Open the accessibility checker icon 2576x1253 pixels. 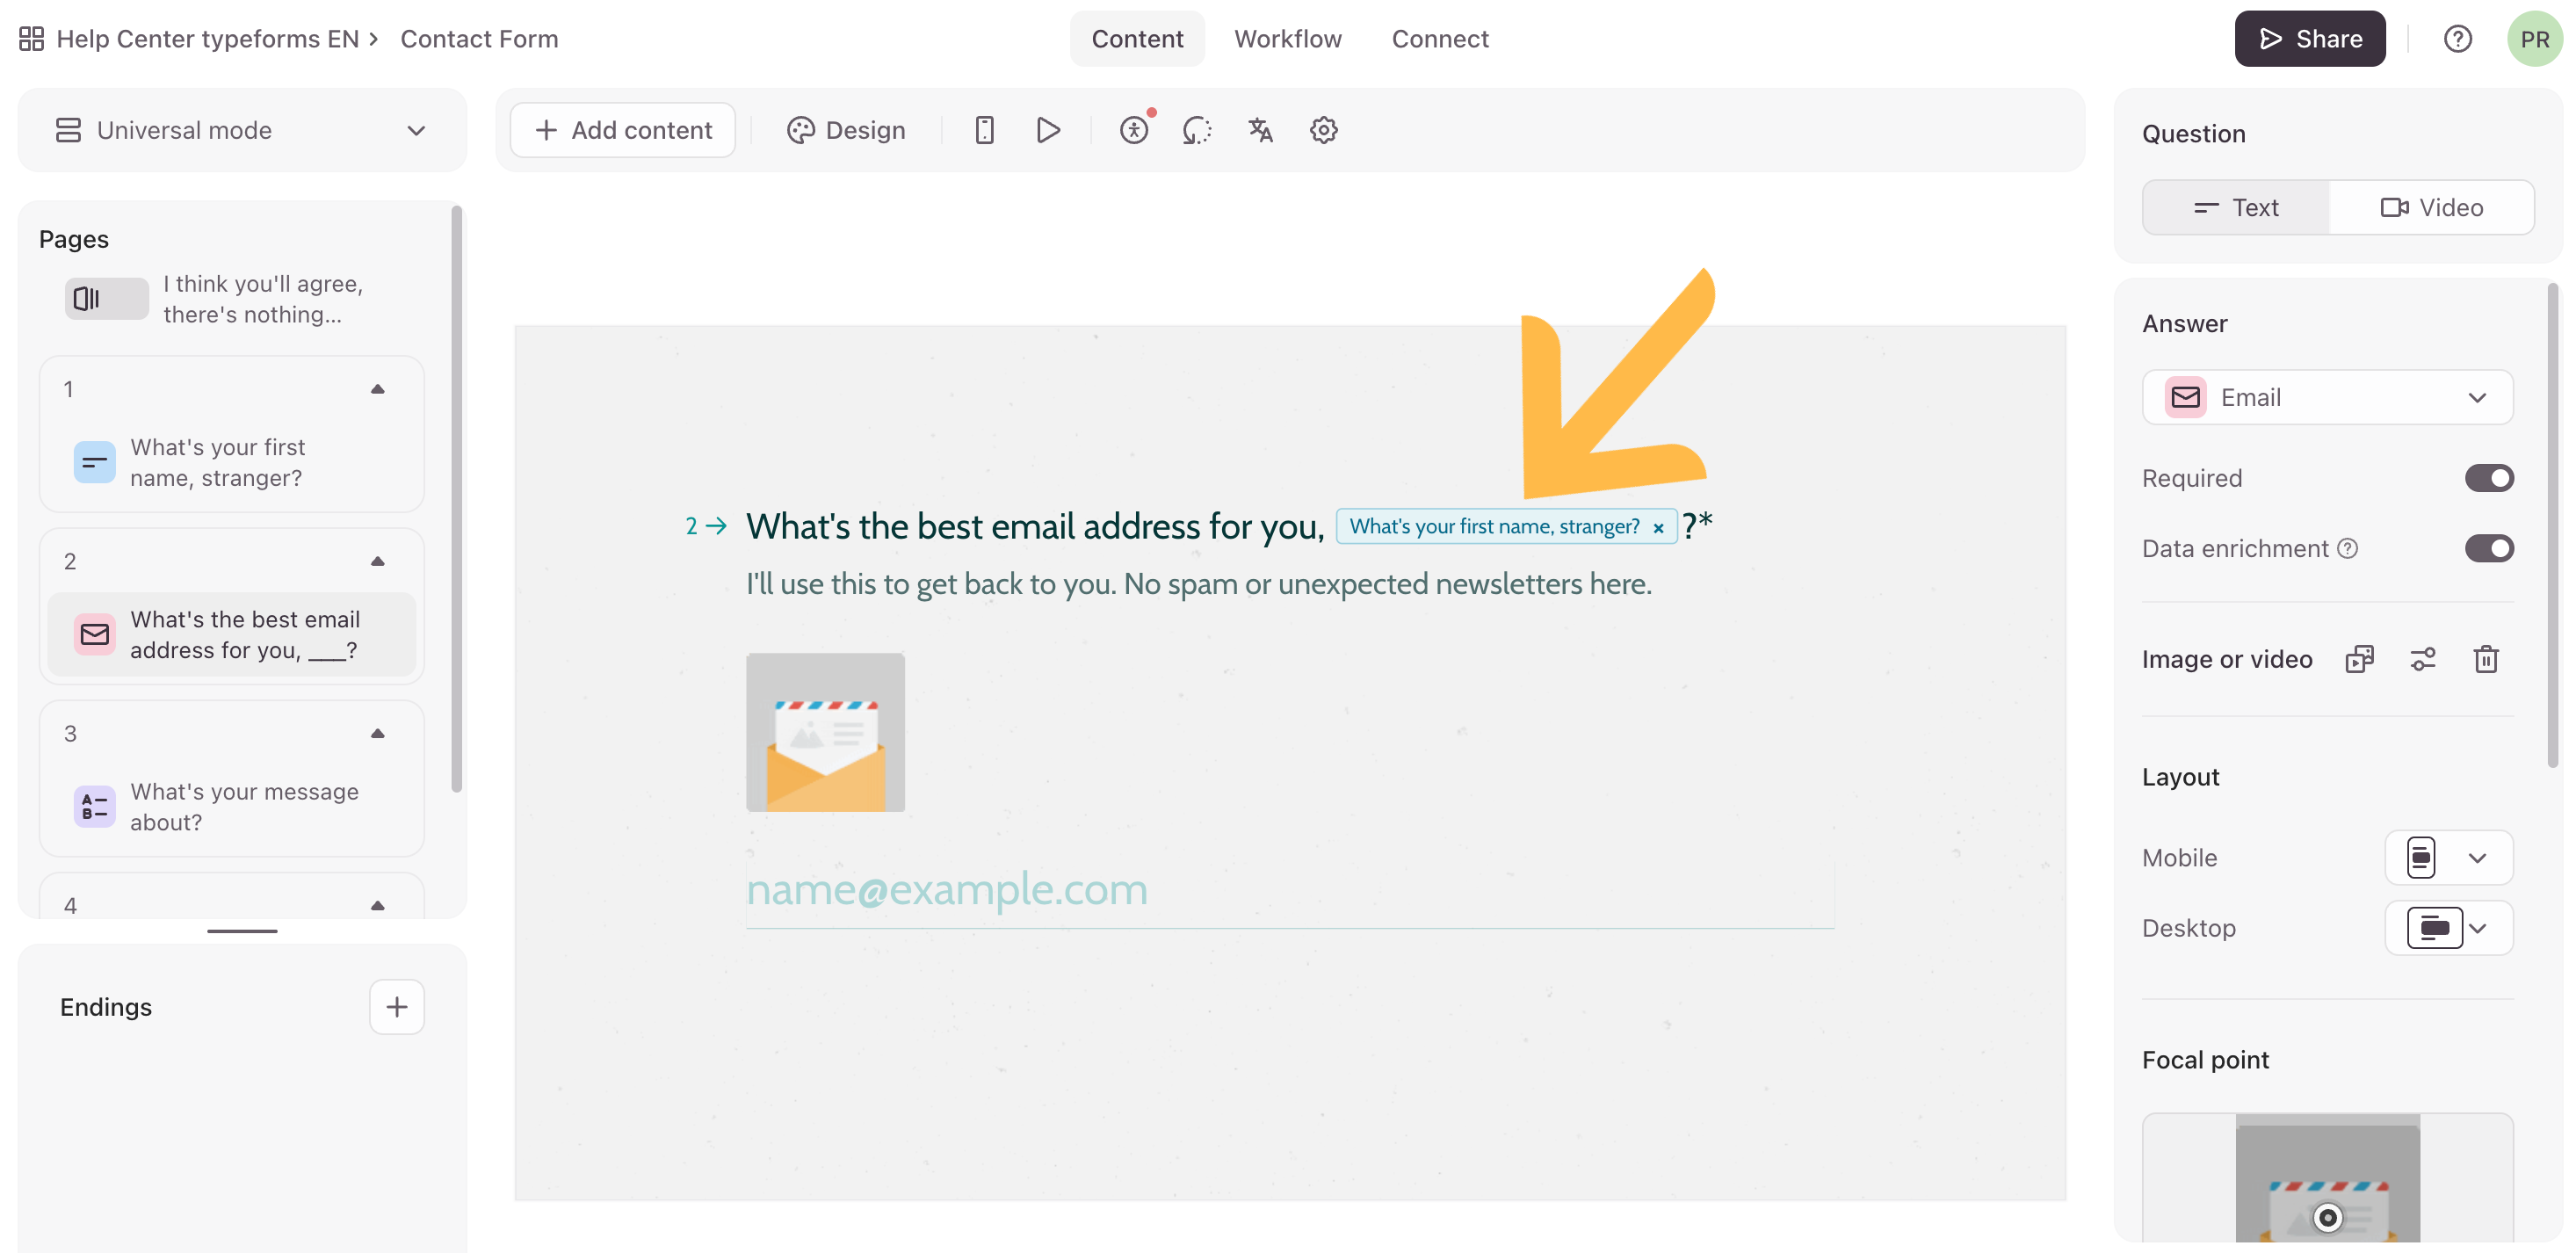click(x=1134, y=130)
